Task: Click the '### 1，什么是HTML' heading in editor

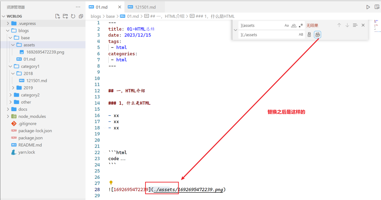Action: click(x=129, y=103)
